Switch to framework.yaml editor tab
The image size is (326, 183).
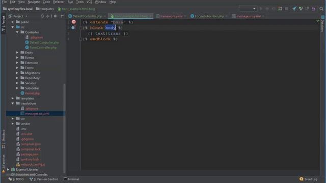pos(171,16)
